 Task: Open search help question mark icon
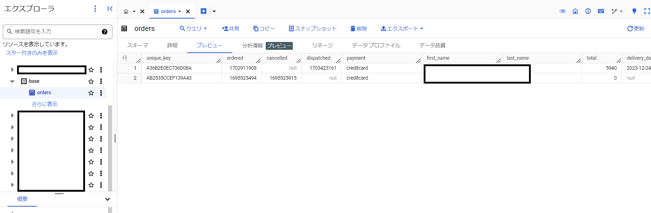[105, 32]
